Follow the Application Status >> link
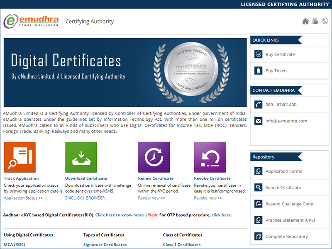This screenshot has height=249, width=332. (23, 198)
